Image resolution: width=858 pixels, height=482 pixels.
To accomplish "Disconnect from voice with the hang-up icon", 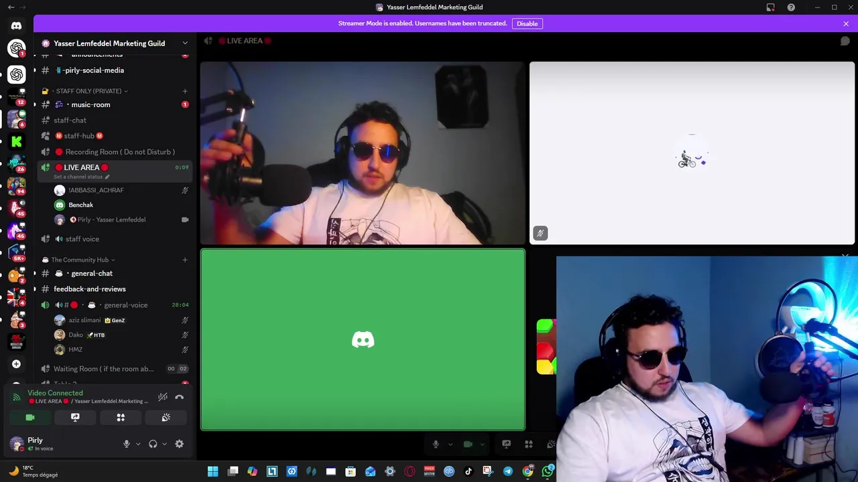I will (x=179, y=397).
